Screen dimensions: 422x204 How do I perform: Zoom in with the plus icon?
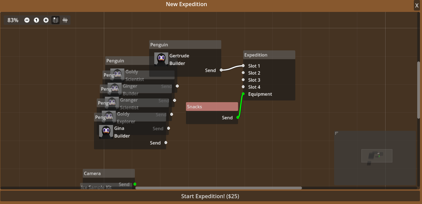point(46,20)
